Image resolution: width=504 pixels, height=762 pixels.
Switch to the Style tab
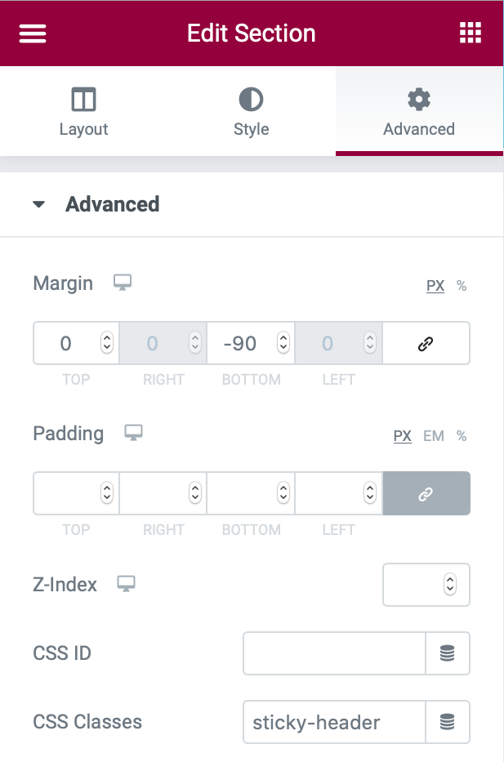pos(251,113)
